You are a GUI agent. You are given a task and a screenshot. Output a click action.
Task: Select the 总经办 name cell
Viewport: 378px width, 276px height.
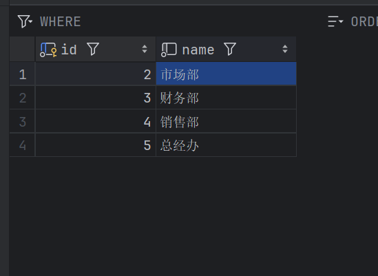pyautogui.click(x=226, y=145)
